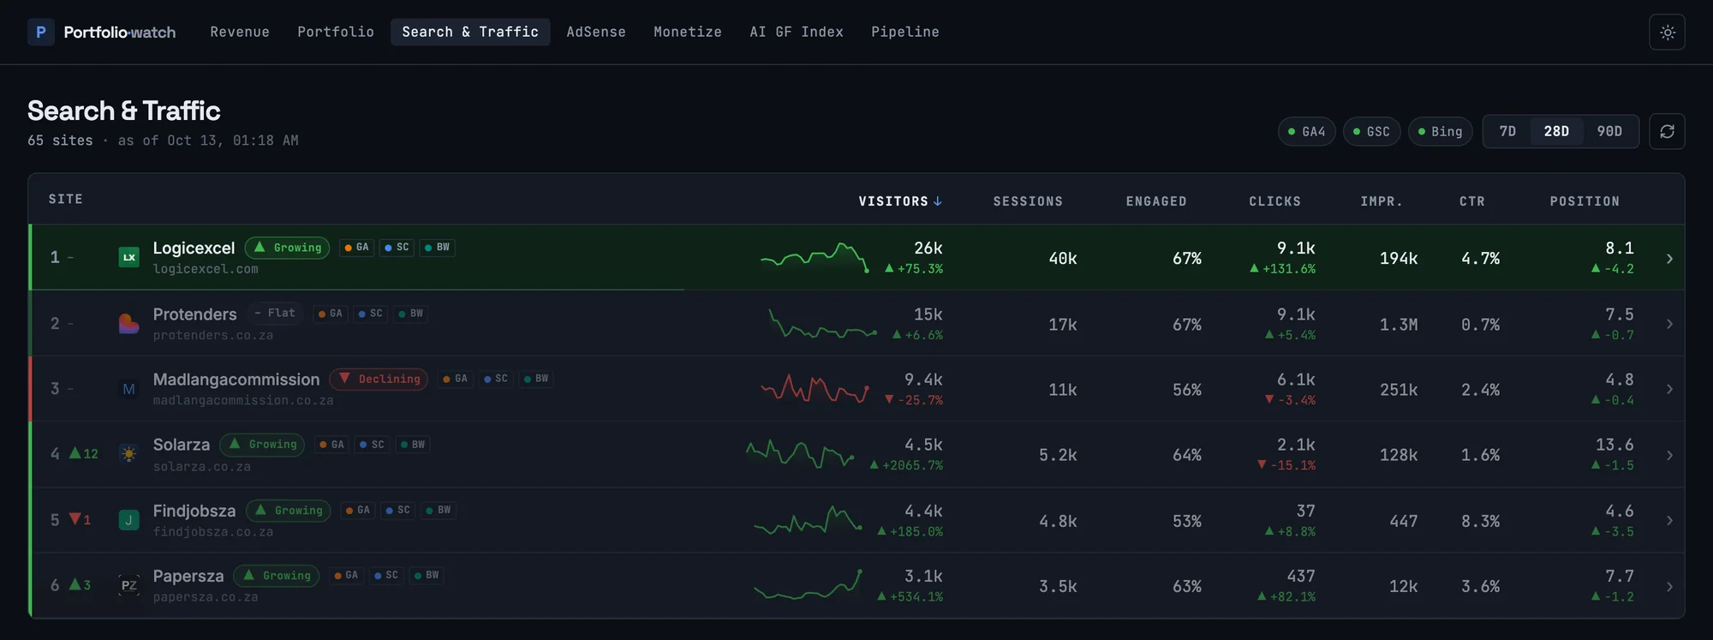Click the Madlangacommission M favicon
Viewport: 1713px width, 640px height.
(128, 389)
